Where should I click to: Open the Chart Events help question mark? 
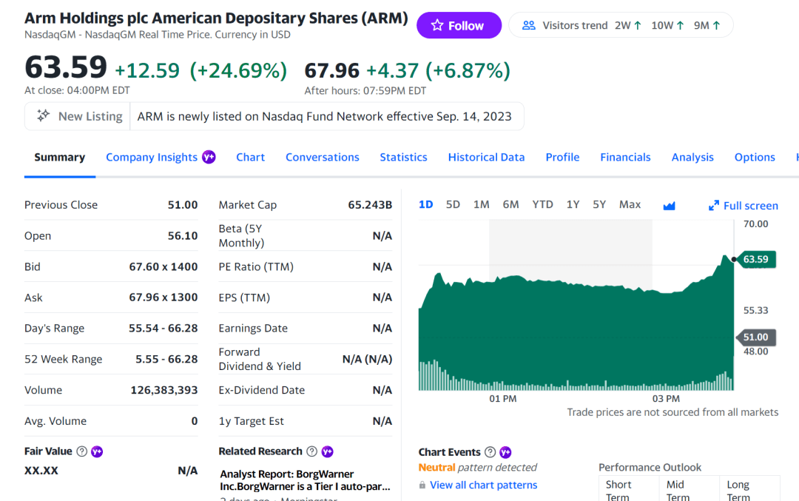tap(489, 451)
